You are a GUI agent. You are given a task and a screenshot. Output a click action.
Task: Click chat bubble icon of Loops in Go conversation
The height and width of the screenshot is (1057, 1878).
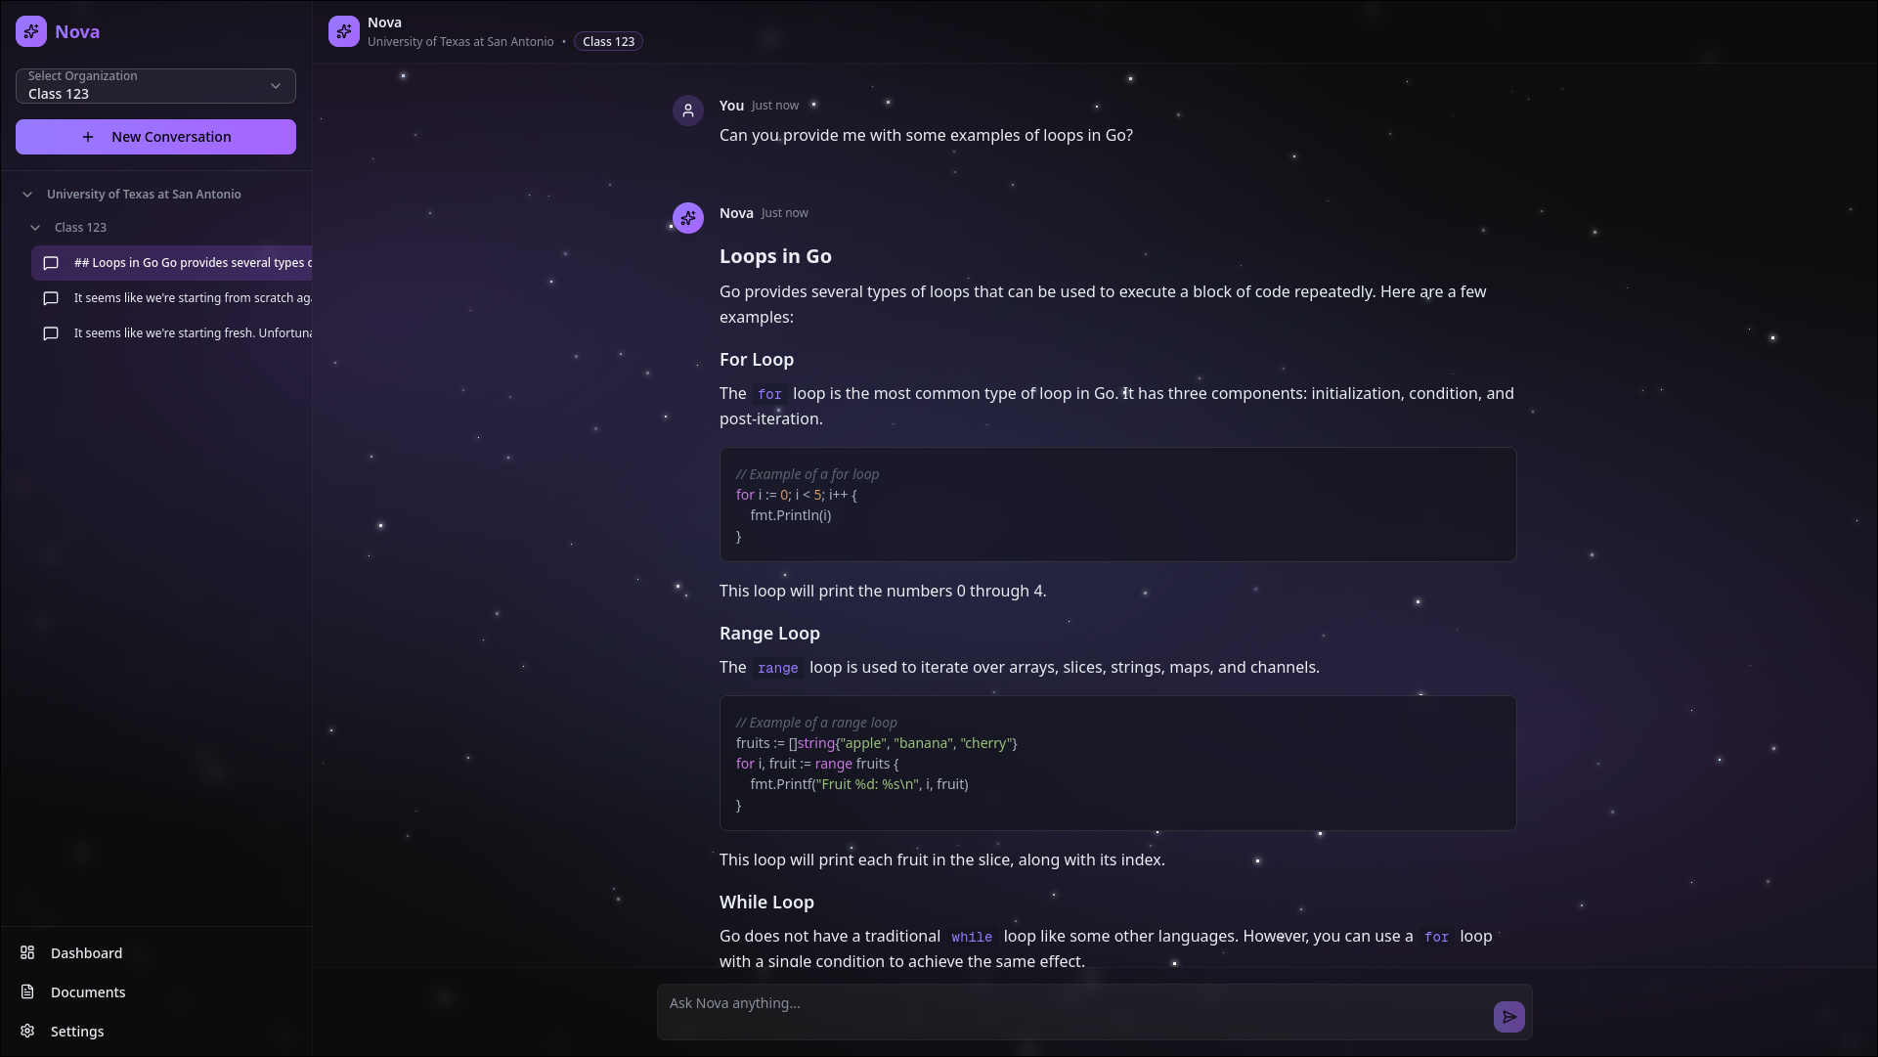click(51, 263)
